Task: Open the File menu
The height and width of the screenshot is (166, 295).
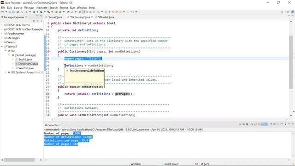Action: tap(3, 8)
